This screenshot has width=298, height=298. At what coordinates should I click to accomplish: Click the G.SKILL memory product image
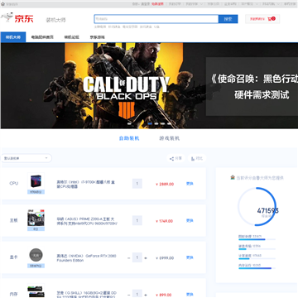pyautogui.click(x=36, y=291)
